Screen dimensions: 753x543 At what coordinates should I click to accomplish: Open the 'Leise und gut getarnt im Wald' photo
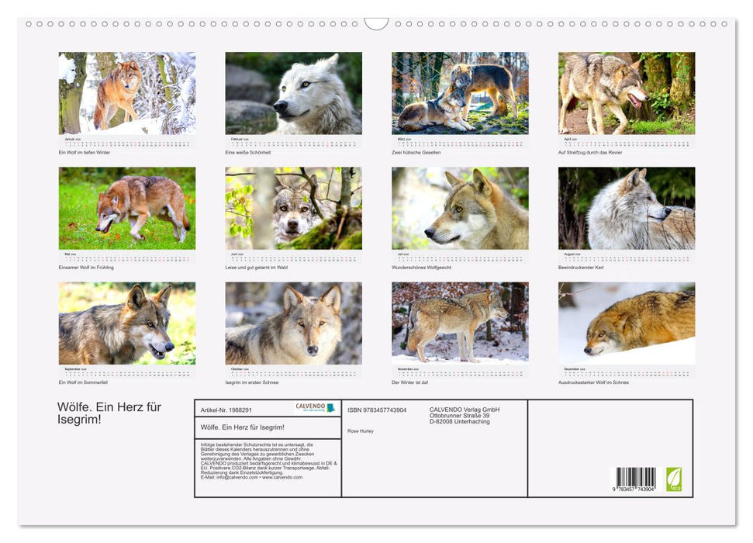point(293,208)
